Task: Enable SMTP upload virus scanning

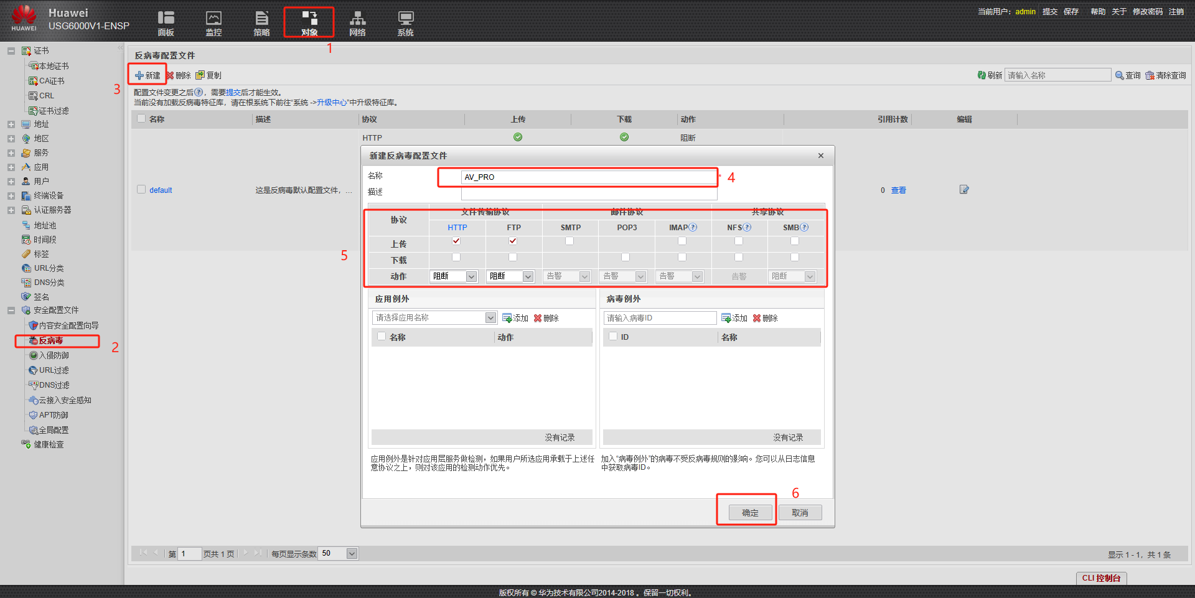Action: (569, 241)
